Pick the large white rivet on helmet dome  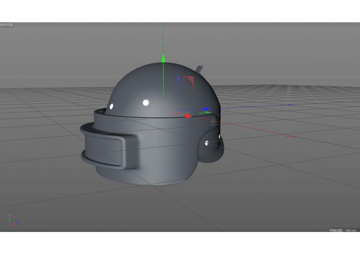[146, 103]
